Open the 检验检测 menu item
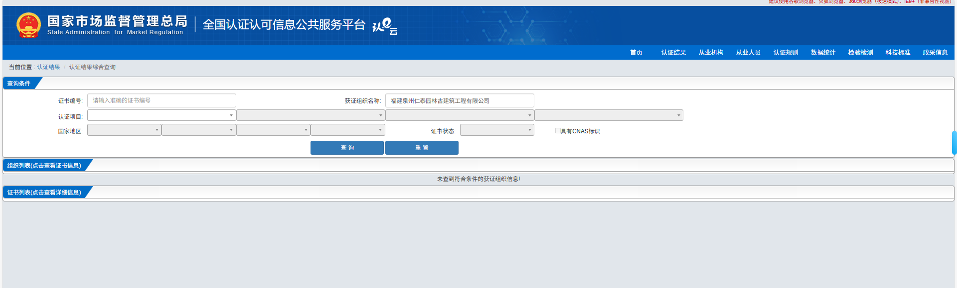The image size is (957, 288). [860, 52]
